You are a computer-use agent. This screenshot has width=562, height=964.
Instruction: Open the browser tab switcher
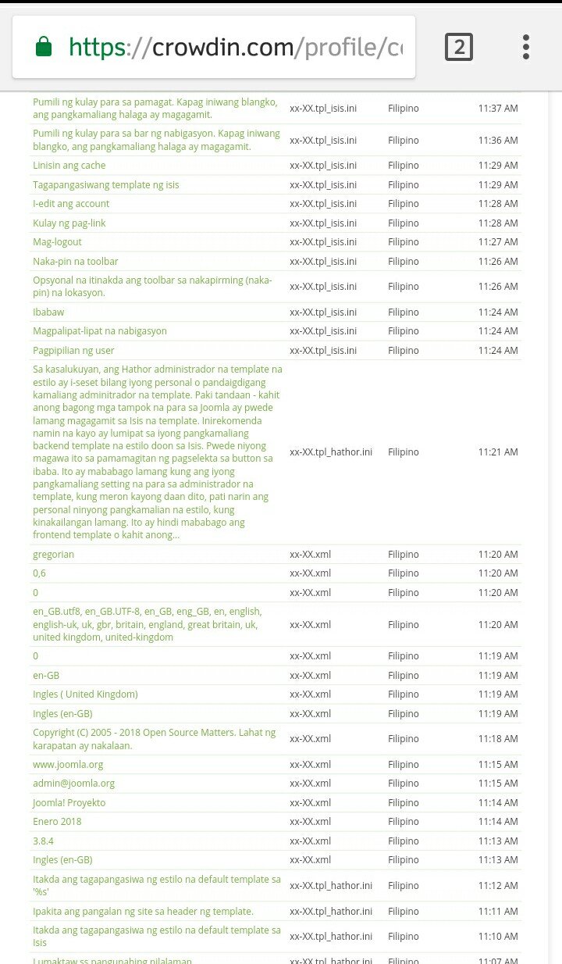(x=459, y=48)
